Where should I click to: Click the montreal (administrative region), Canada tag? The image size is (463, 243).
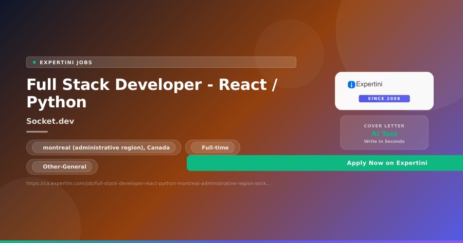click(x=103, y=147)
